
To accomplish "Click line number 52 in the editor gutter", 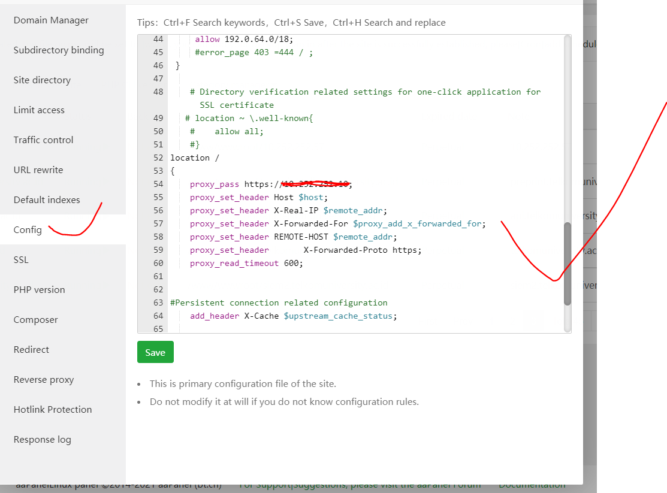I will click(158, 158).
